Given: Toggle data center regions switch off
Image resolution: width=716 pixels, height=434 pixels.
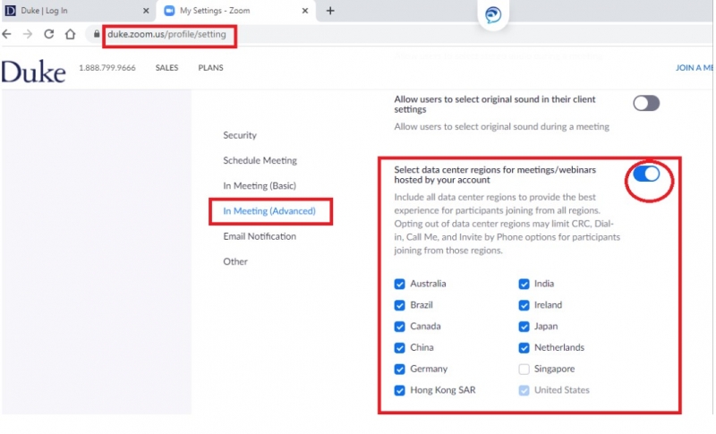Looking at the screenshot, I should click(646, 174).
